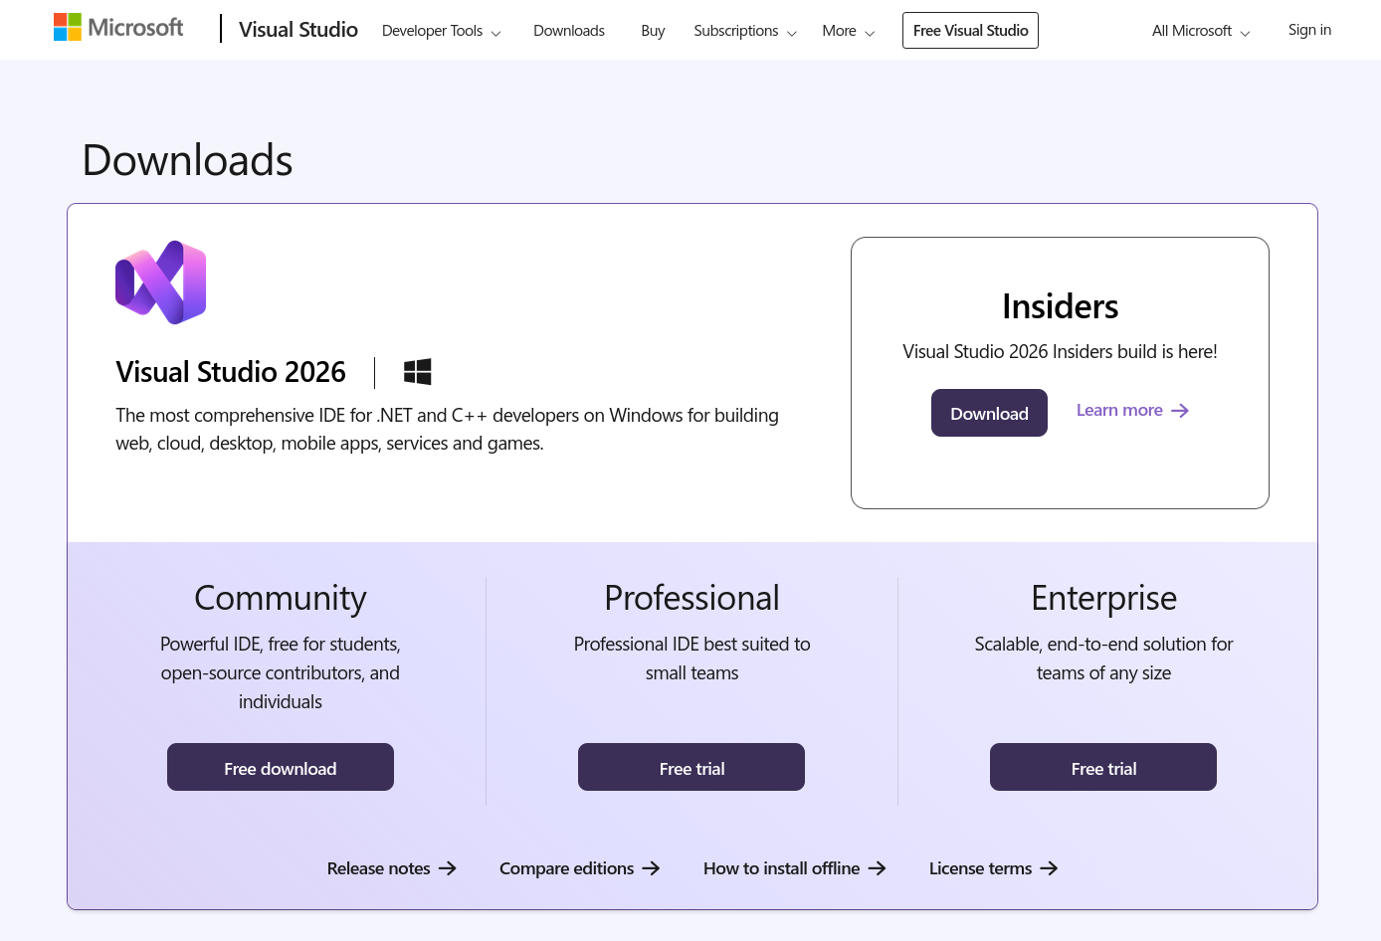1381x941 pixels.
Task: Start a Professional Free trial
Action: tap(690, 767)
